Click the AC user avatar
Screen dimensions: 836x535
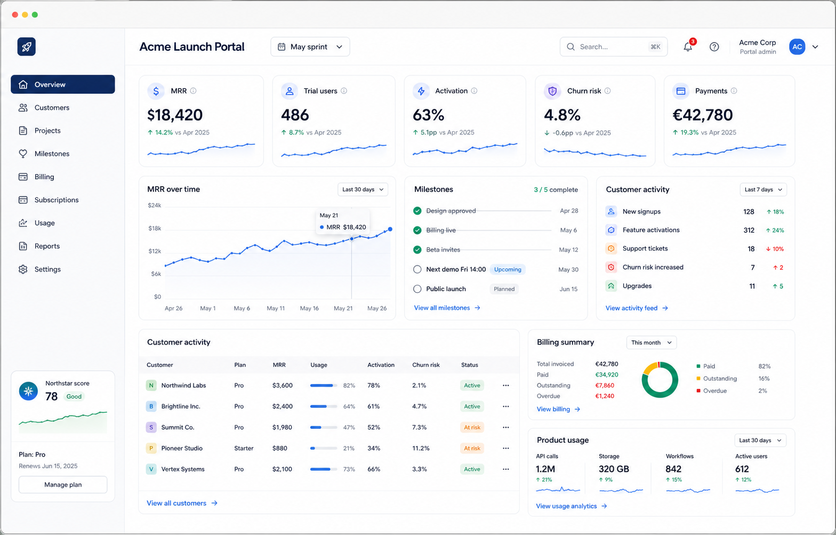pos(797,47)
